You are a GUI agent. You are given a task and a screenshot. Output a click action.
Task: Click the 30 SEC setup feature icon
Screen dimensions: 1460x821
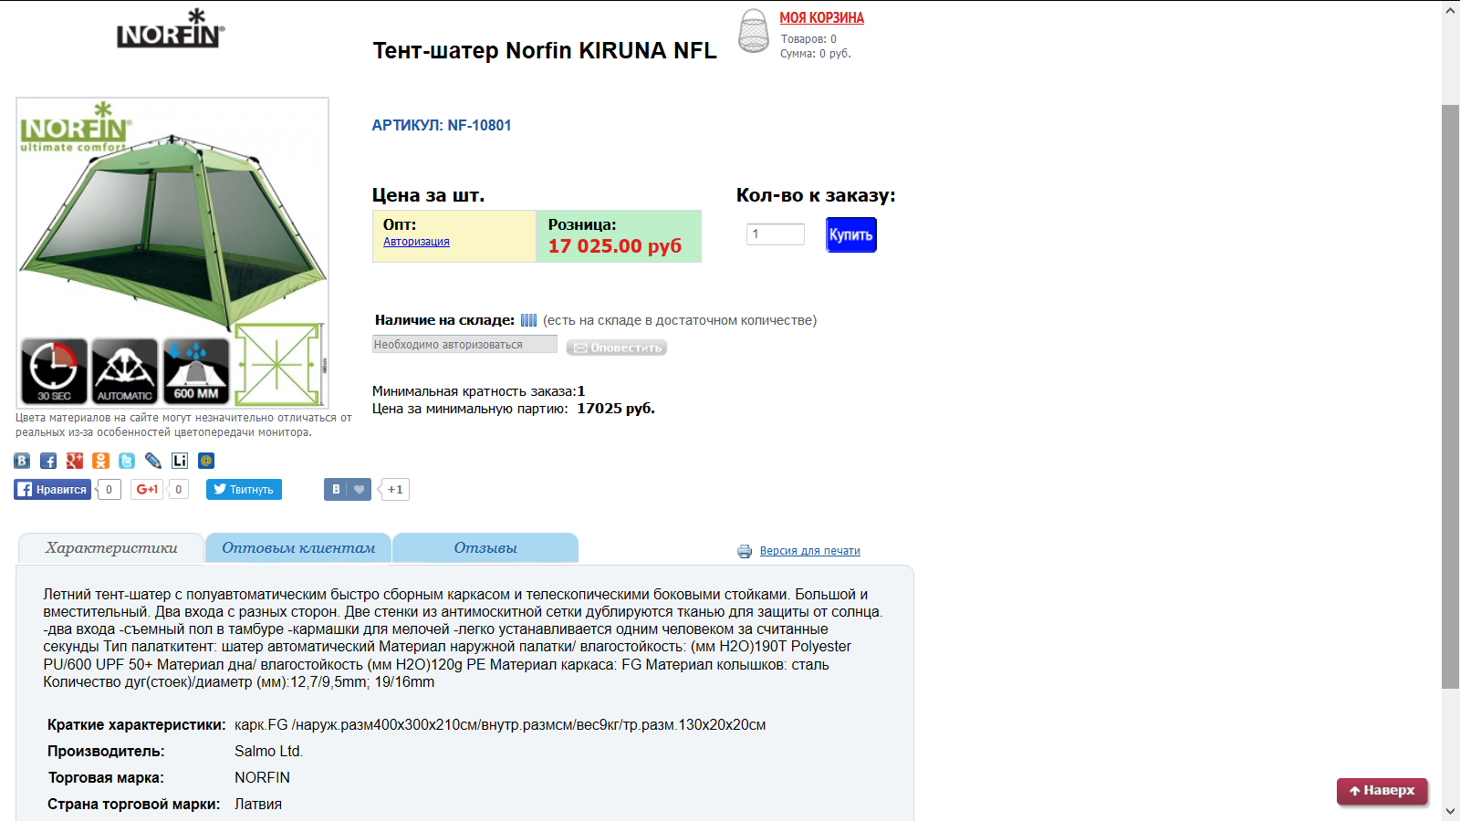(55, 371)
